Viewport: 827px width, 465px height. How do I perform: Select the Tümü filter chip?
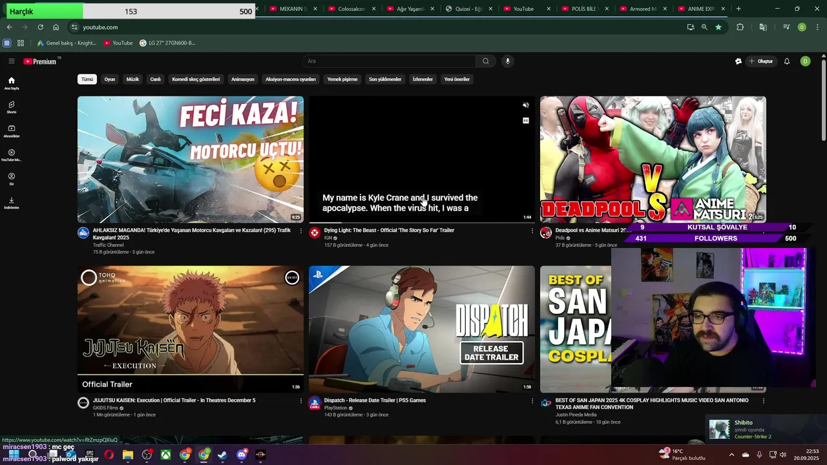coord(87,79)
